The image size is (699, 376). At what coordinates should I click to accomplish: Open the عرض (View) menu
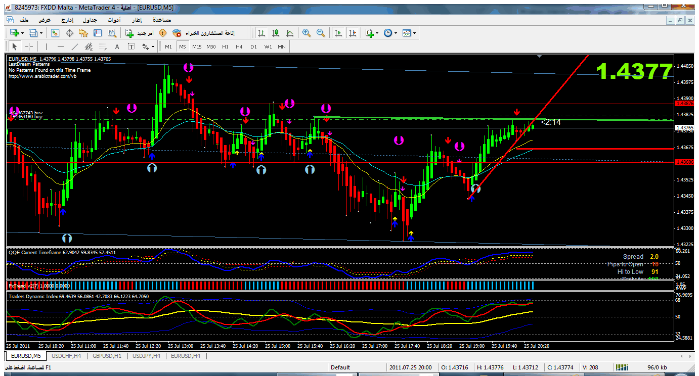tap(45, 20)
